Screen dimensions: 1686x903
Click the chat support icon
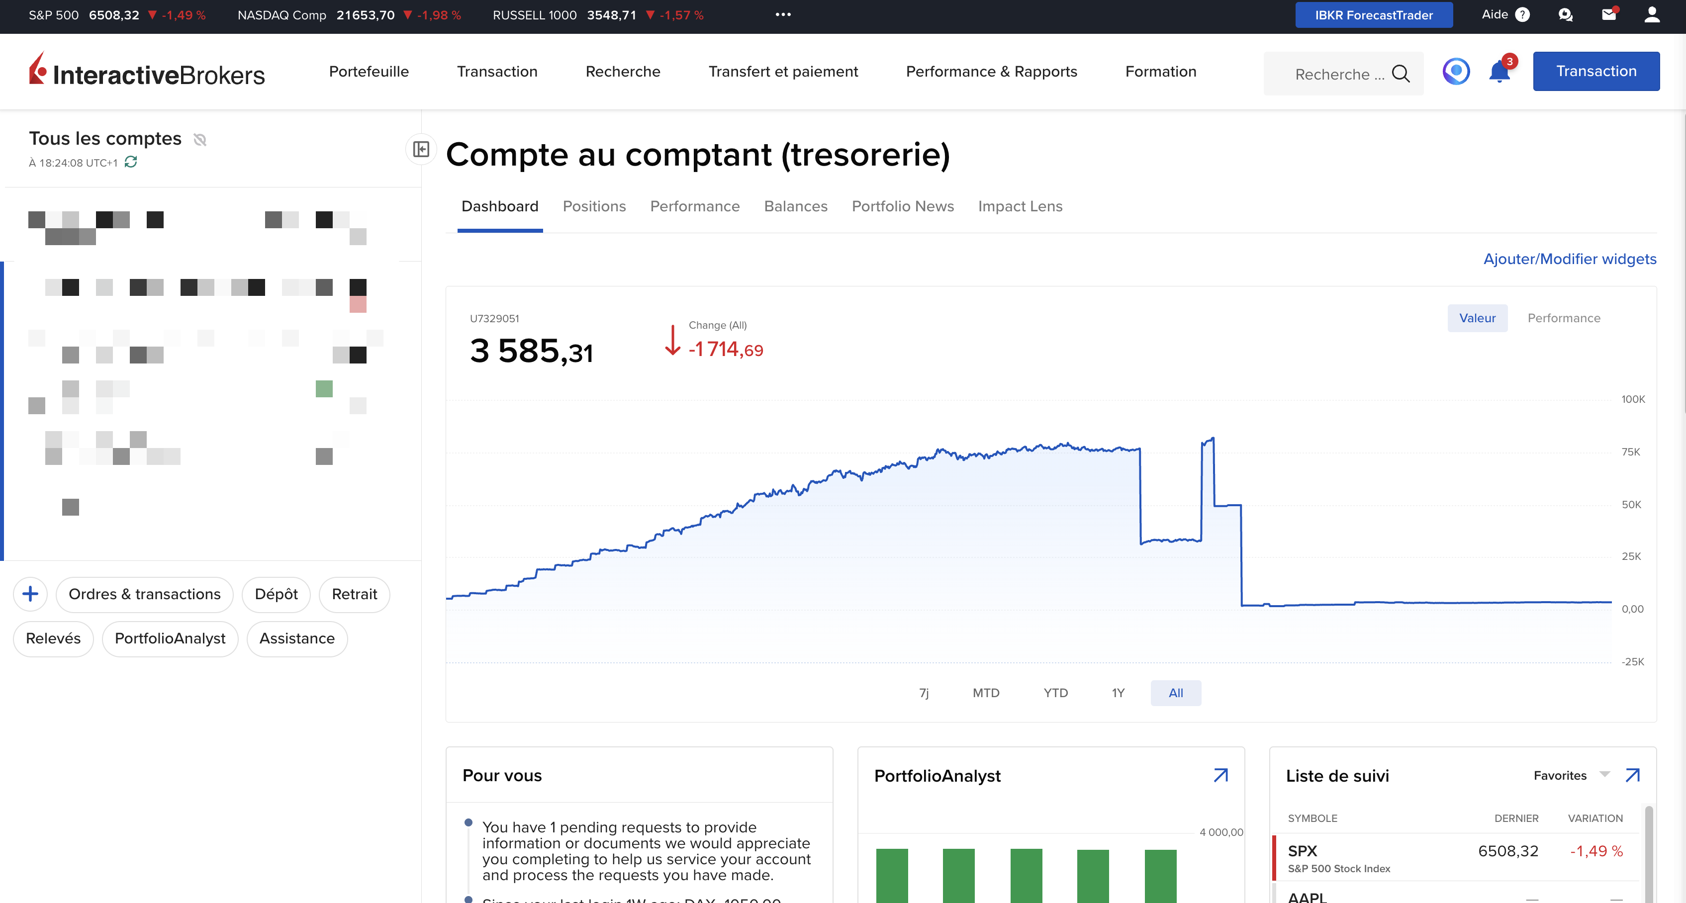point(1565,14)
